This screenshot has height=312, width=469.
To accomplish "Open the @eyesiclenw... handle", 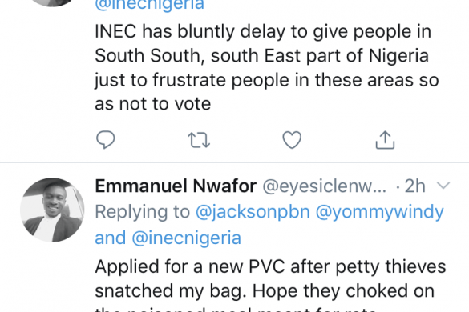I will click(x=325, y=186).
